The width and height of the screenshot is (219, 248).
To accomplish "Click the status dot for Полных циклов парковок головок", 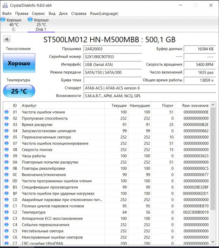I will pyautogui.click(x=6, y=206).
